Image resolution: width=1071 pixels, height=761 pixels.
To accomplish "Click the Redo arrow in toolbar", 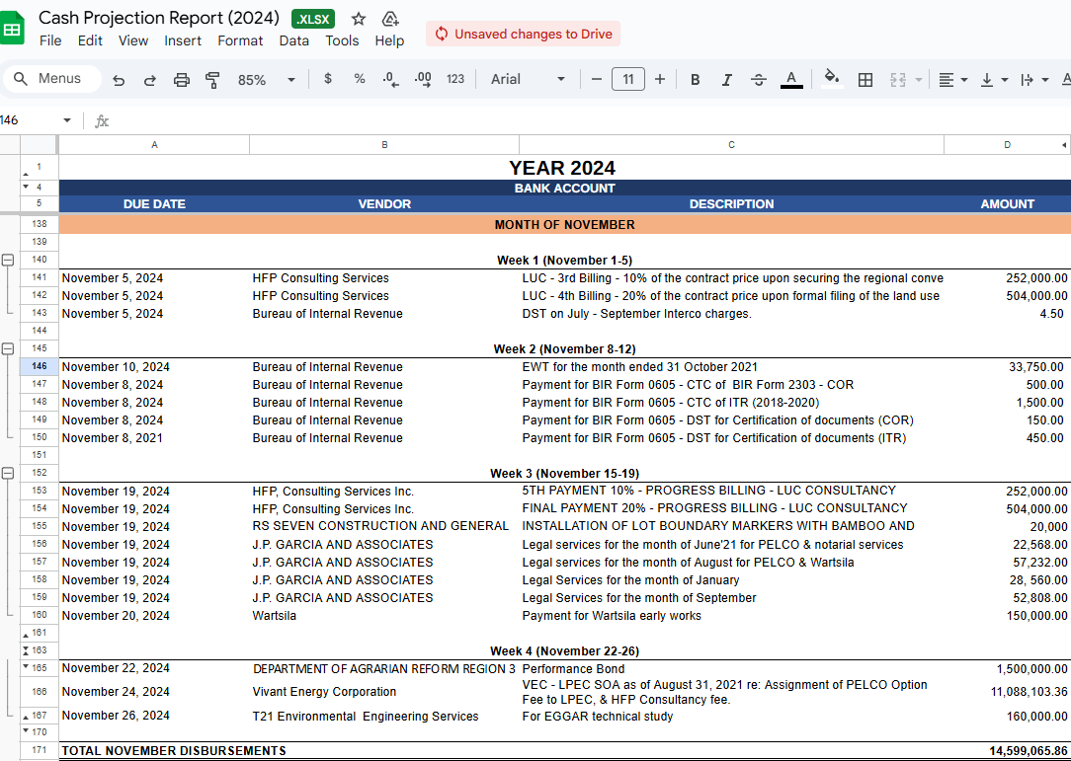I will tap(149, 80).
